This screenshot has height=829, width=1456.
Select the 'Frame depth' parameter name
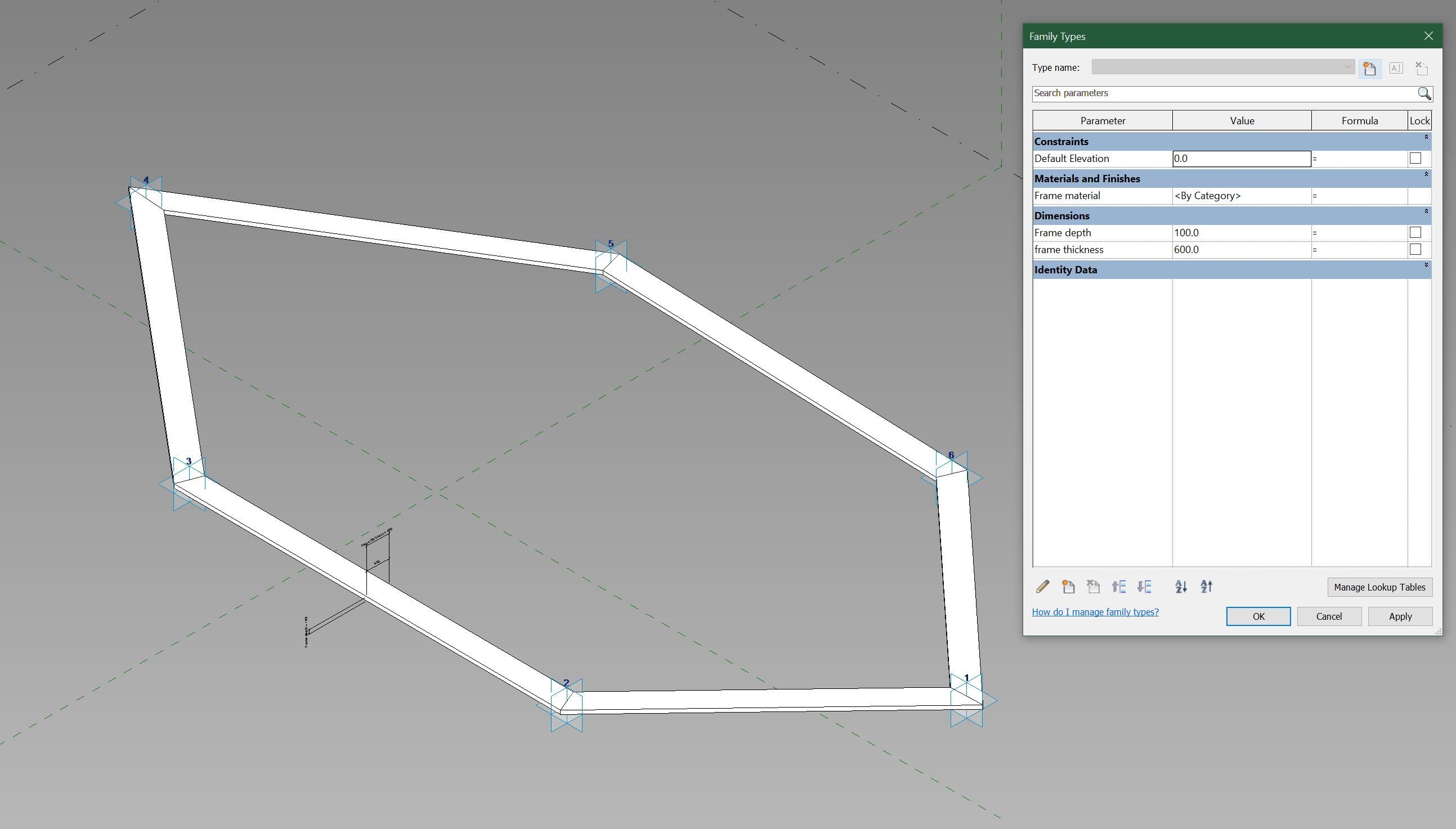coord(1063,233)
